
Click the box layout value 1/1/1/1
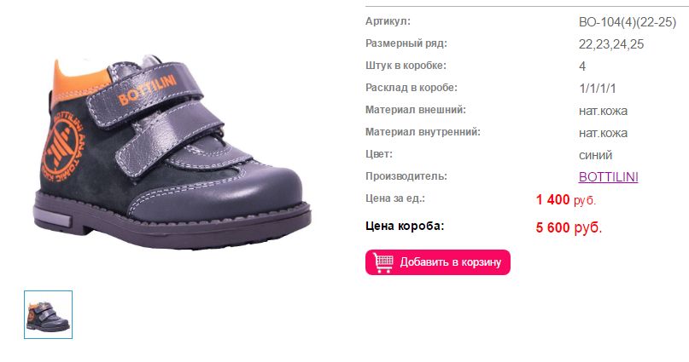coord(597,88)
